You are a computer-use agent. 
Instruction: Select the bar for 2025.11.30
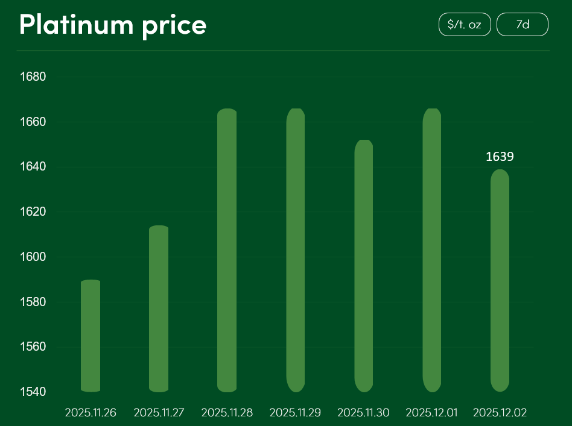pos(363,266)
